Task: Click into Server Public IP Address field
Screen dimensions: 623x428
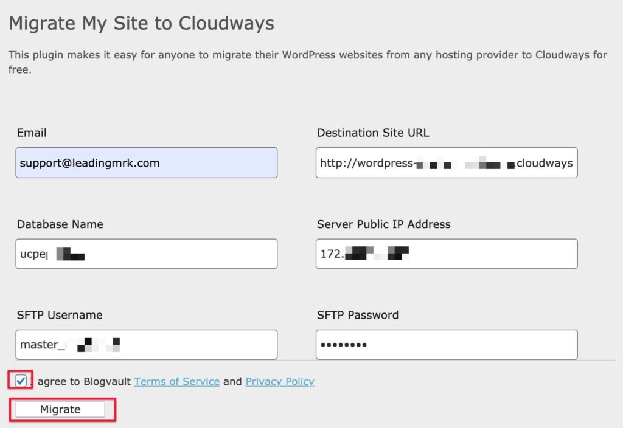Action: (x=447, y=254)
